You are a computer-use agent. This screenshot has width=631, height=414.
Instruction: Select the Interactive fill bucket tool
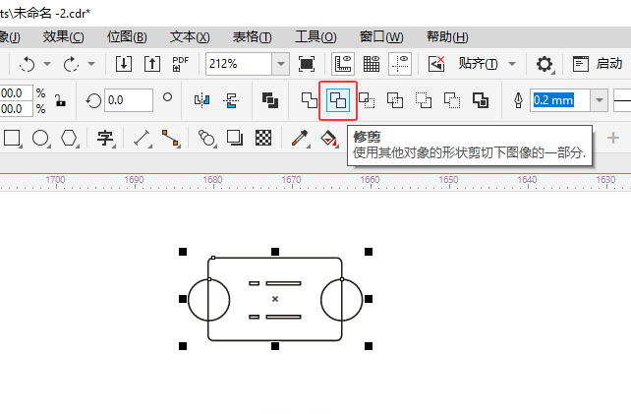click(329, 138)
